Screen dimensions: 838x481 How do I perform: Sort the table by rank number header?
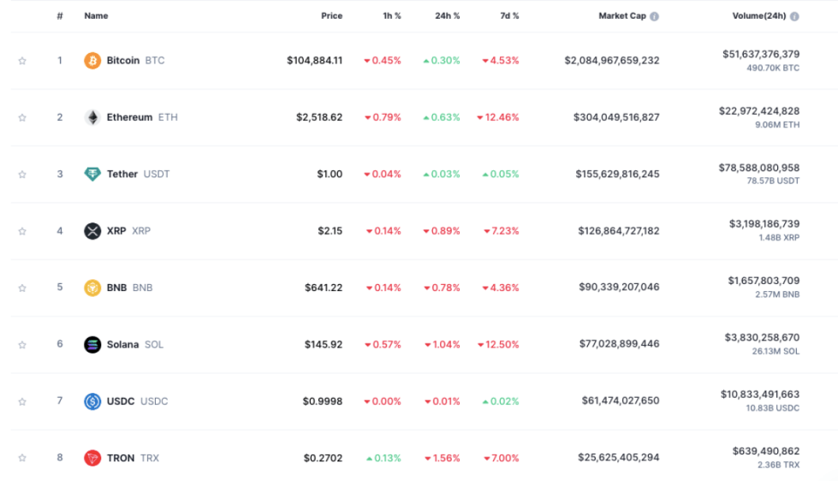60,16
